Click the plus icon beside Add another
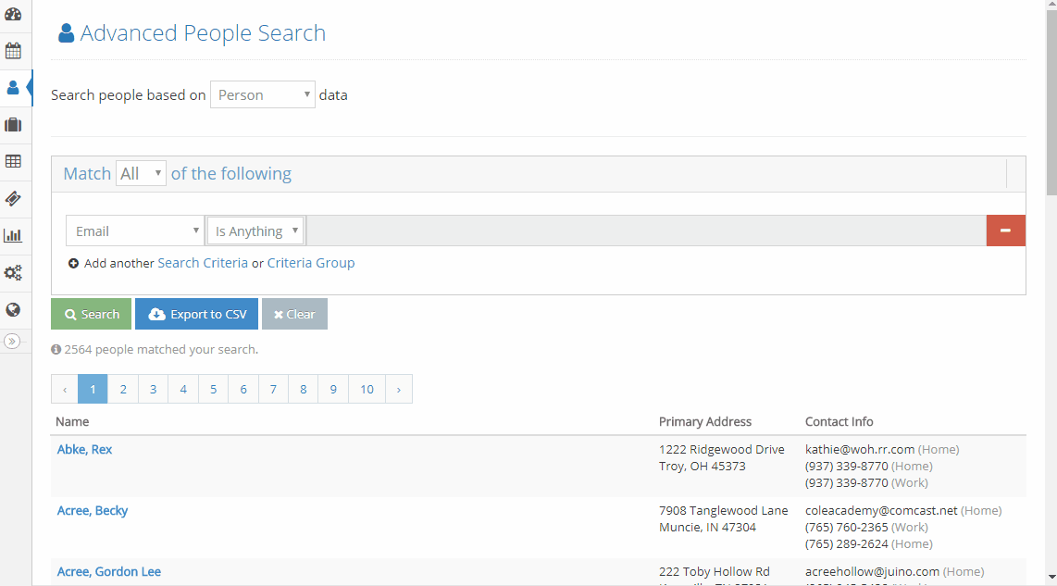 [x=73, y=263]
